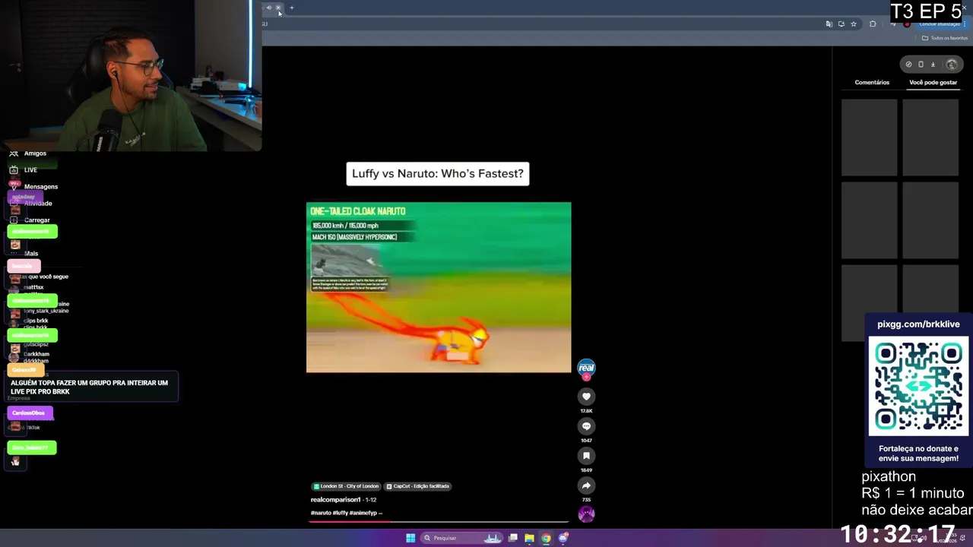The width and height of the screenshot is (973, 547).
Task: Open Mensagens in the sidebar
Action: (33, 187)
